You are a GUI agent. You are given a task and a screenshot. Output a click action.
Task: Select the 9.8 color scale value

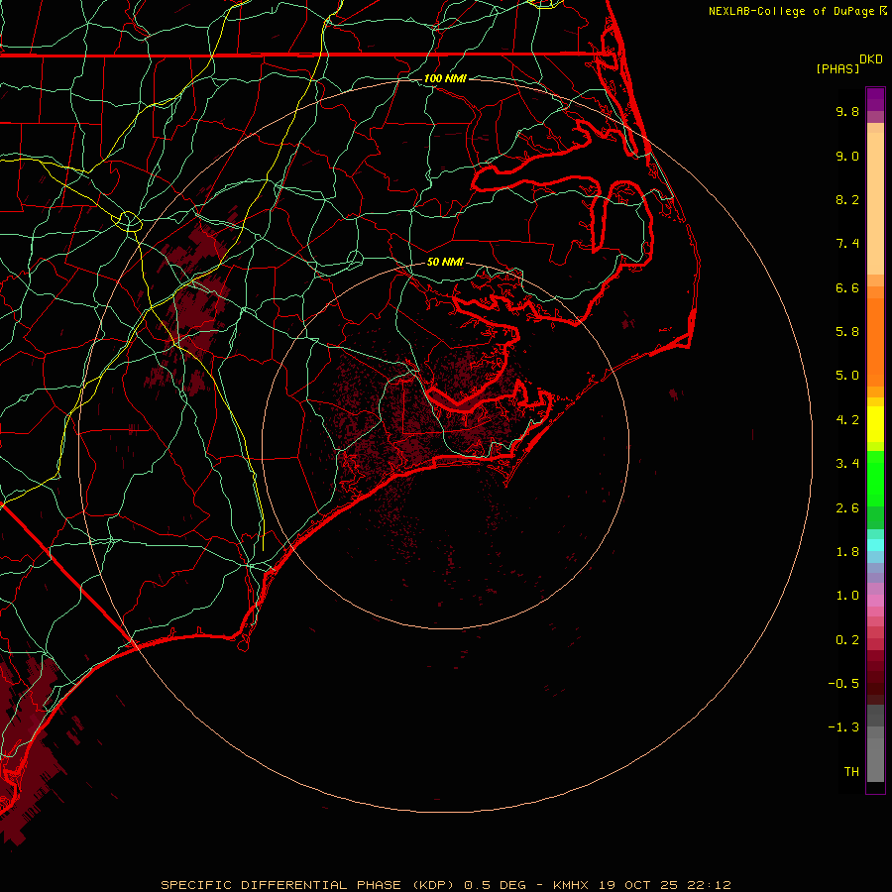(847, 111)
